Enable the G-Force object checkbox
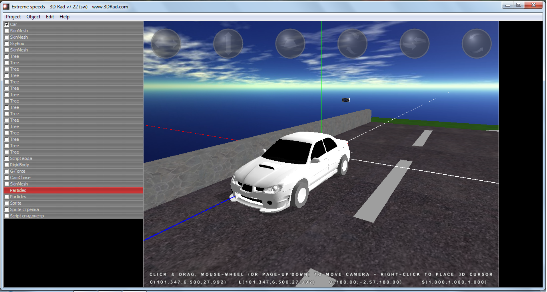Viewport: 547px width, 292px height. click(x=7, y=171)
